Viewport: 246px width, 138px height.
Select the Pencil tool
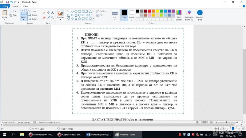pyautogui.click(x=44, y=13)
